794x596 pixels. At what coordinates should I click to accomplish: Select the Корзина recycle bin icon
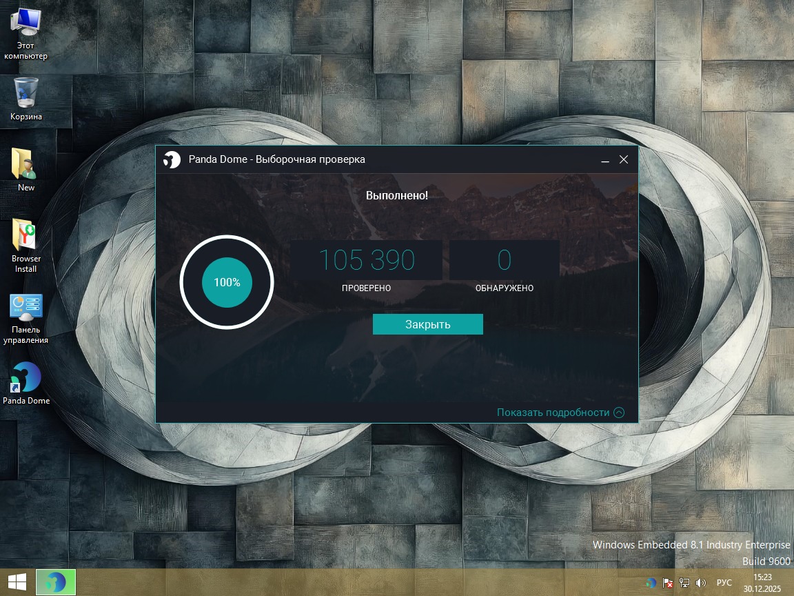pyautogui.click(x=26, y=98)
